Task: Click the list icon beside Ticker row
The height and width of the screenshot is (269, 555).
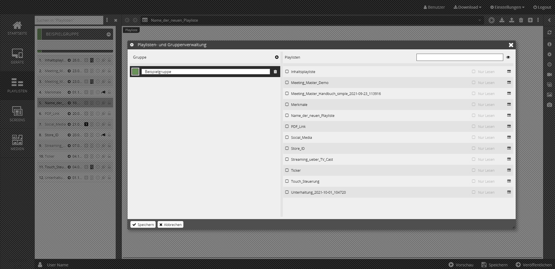Action: [509, 170]
